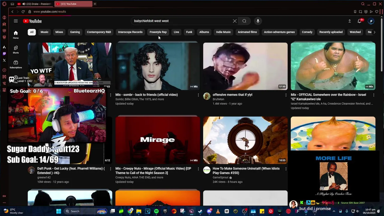Open the ad blocker shield icon
The height and width of the screenshot is (216, 384).
(366, 12)
